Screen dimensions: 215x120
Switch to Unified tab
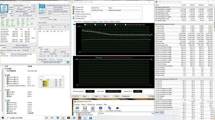(x=112, y=22)
